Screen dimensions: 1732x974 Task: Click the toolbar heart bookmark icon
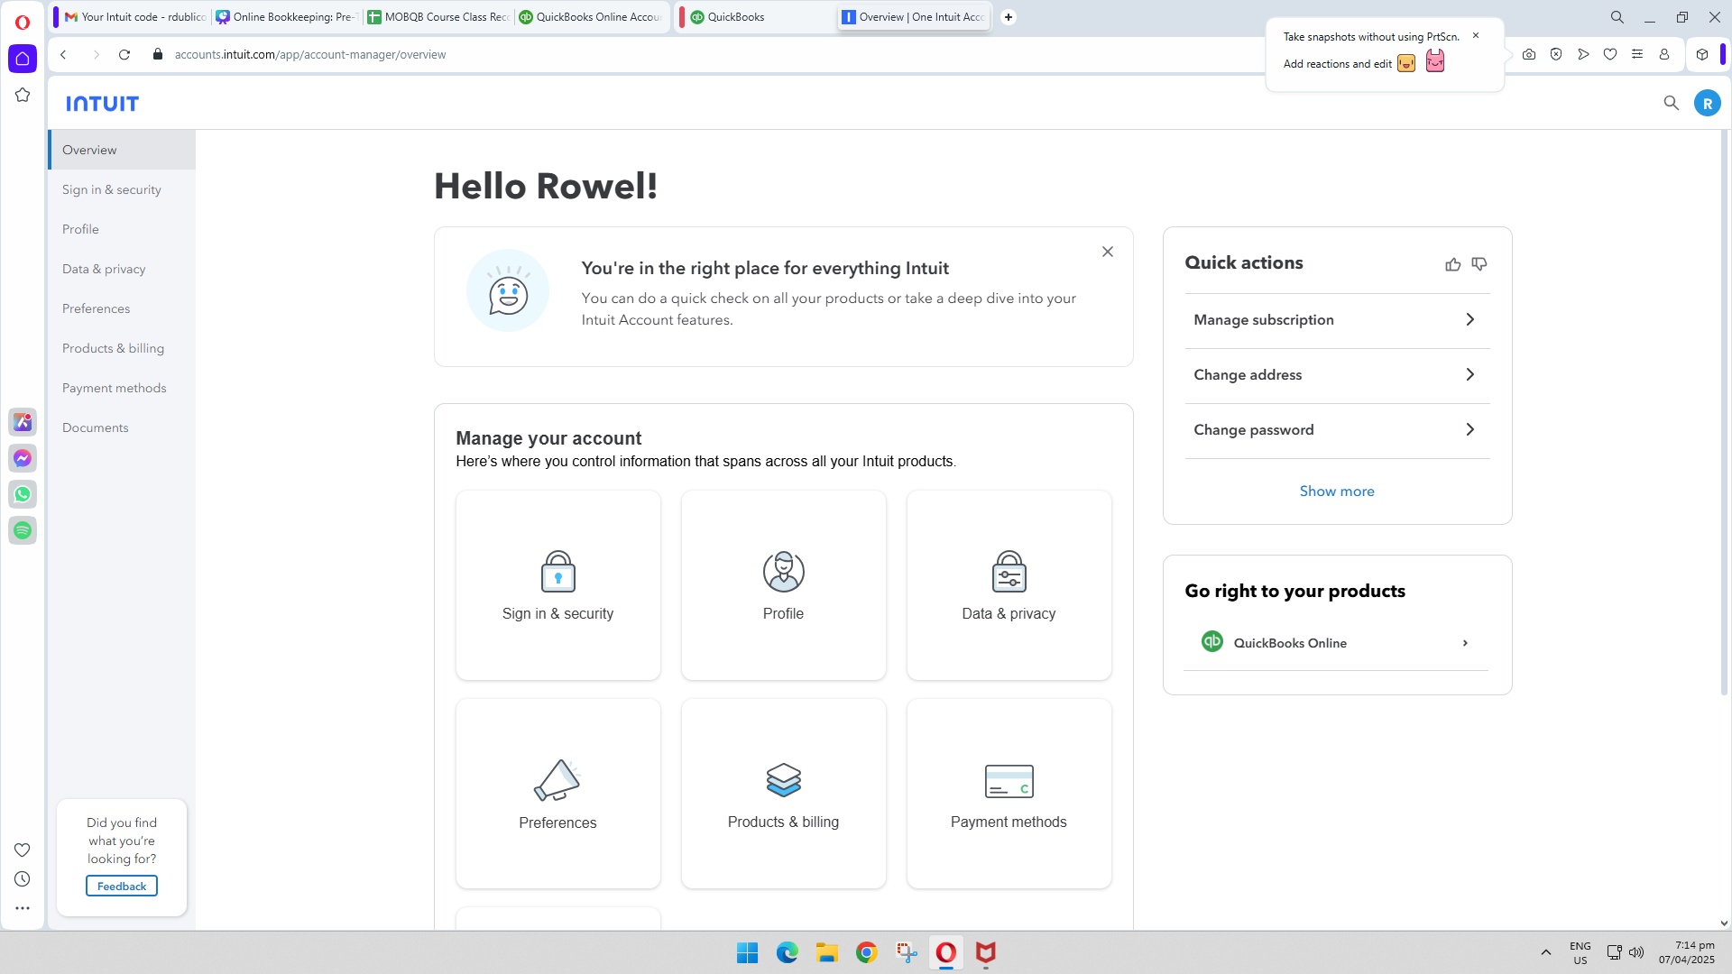[x=1610, y=54]
